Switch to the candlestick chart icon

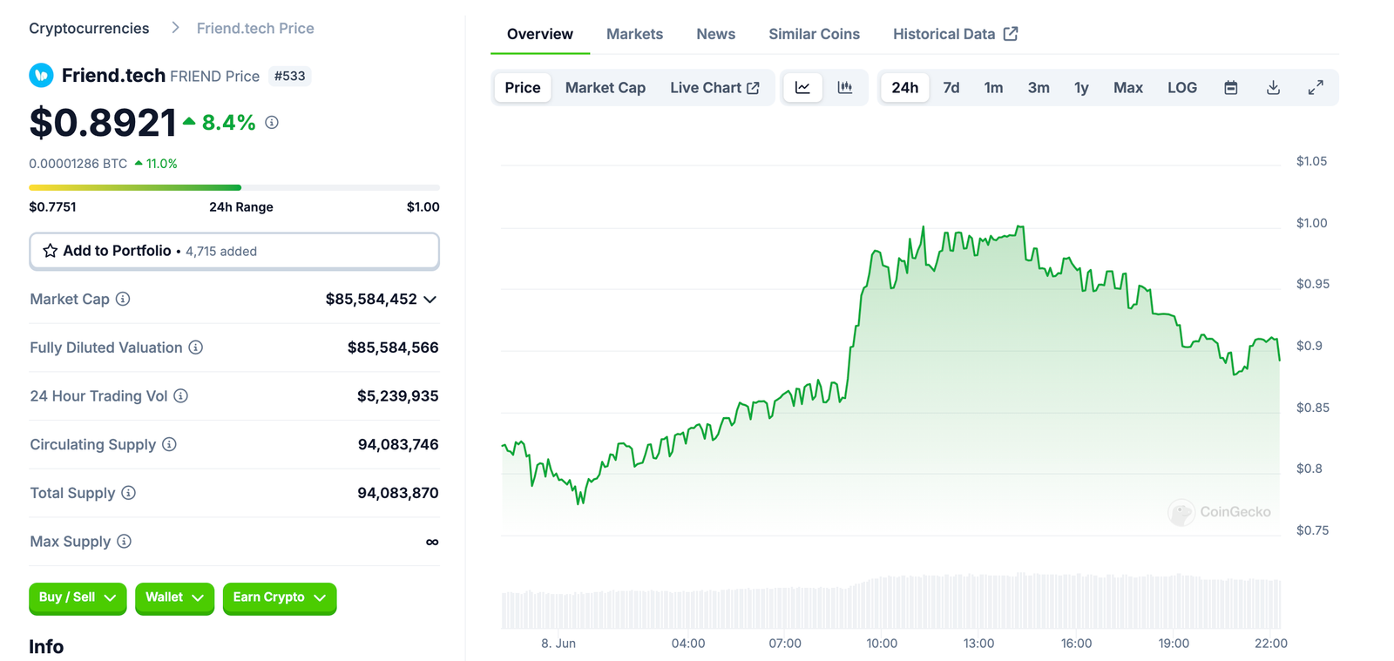coord(845,88)
